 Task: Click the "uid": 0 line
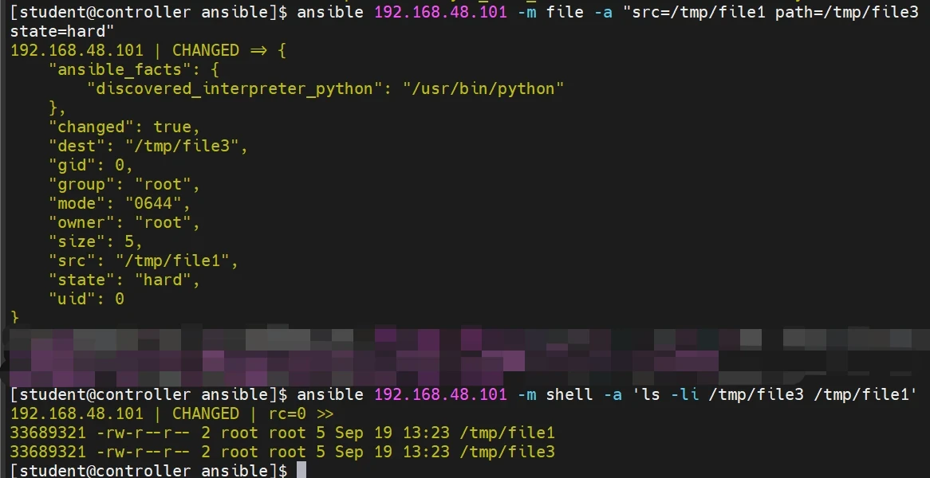86,299
